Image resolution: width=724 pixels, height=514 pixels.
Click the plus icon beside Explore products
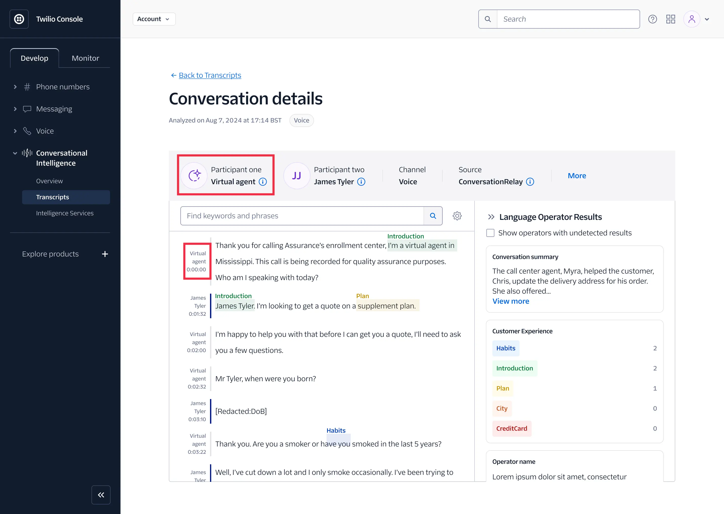point(105,254)
